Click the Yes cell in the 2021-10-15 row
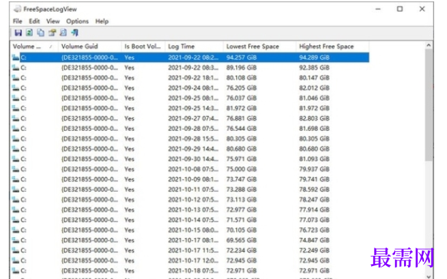Image resolution: width=447 pixels, height=279 pixels. click(129, 230)
